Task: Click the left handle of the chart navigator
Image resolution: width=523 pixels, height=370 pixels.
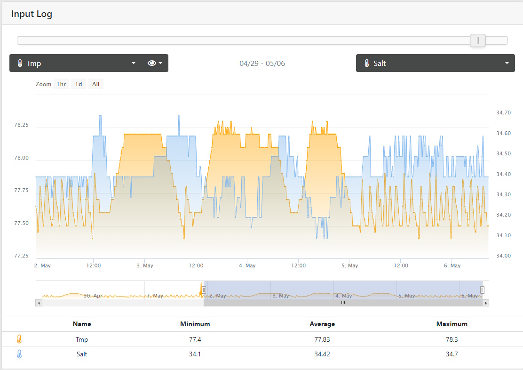Action: pos(204,290)
